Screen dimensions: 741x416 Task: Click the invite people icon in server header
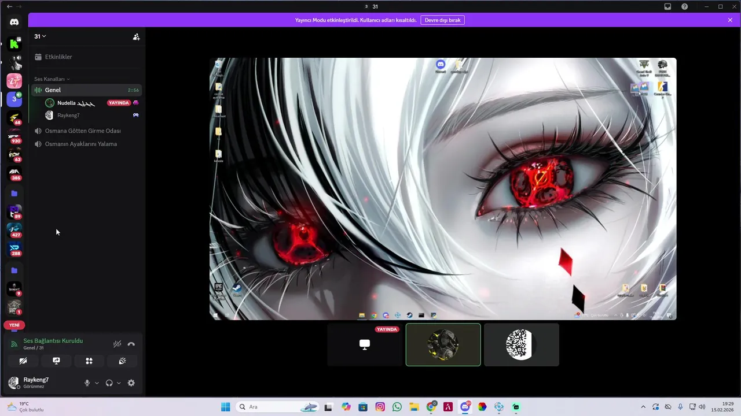coord(136,36)
